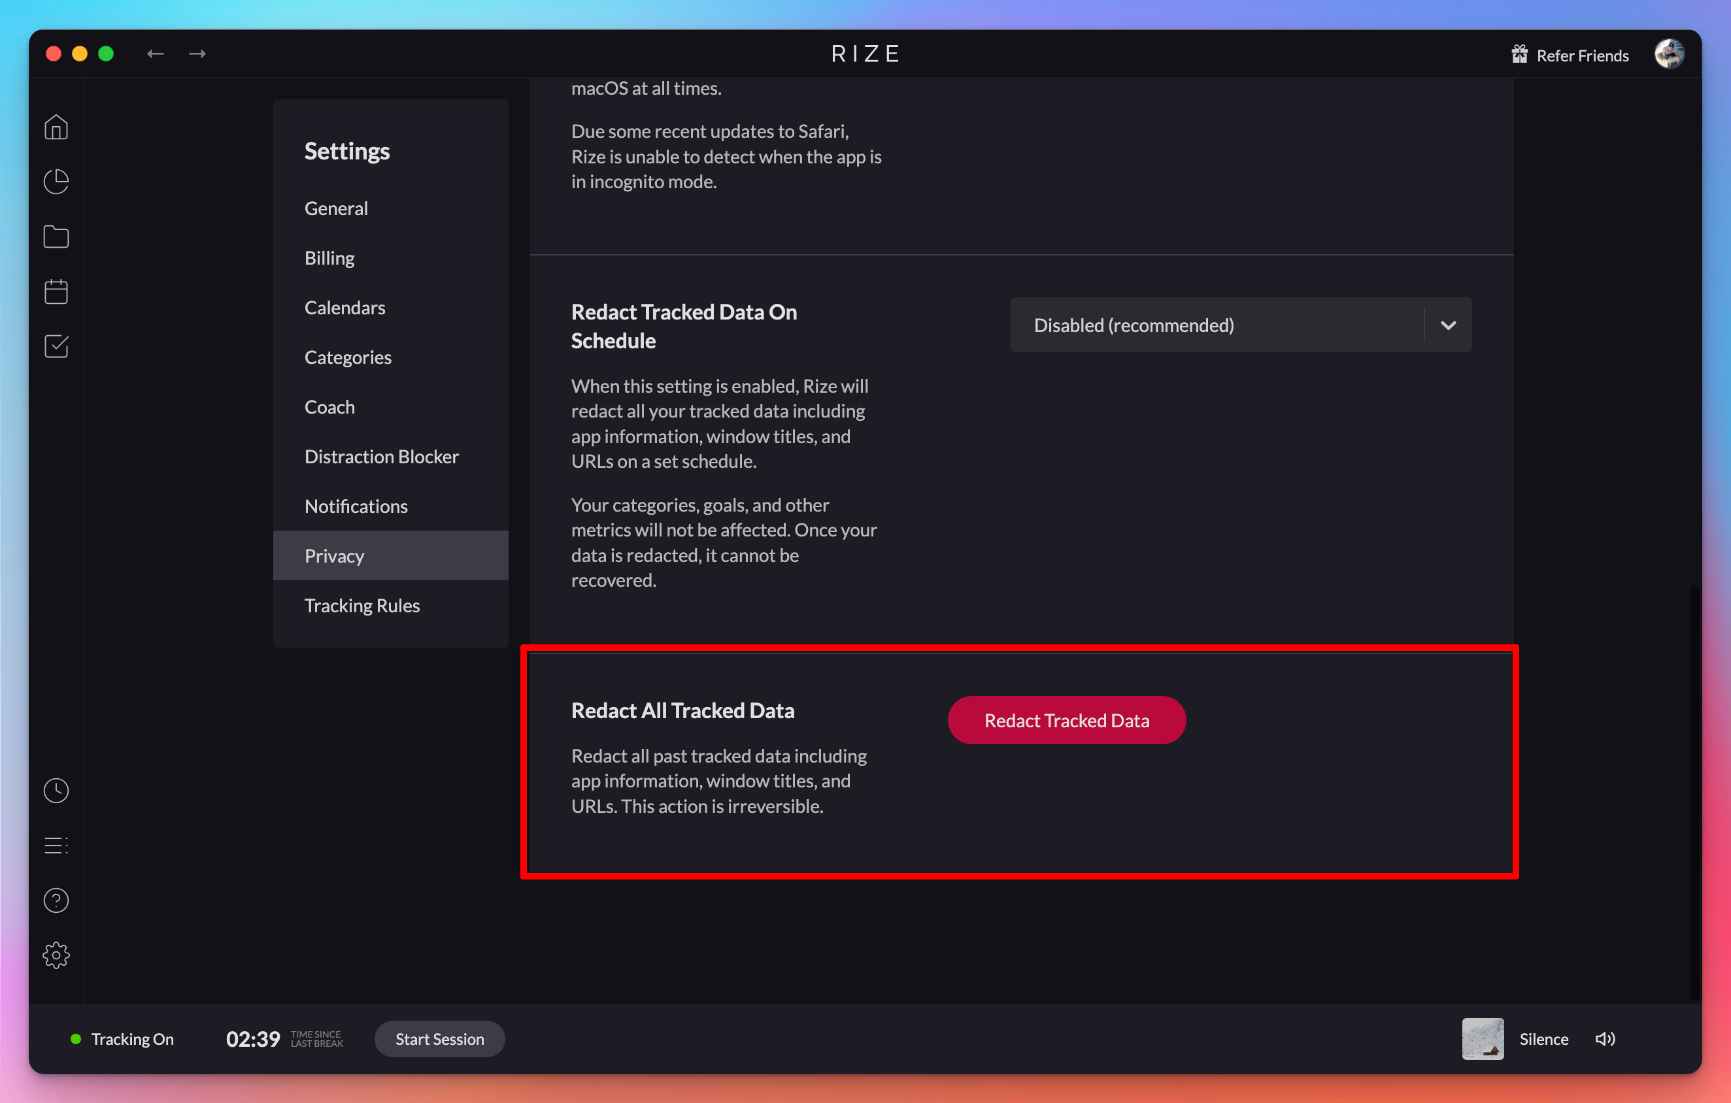
Task: Click the Redact Tracked Data button
Action: (x=1066, y=720)
